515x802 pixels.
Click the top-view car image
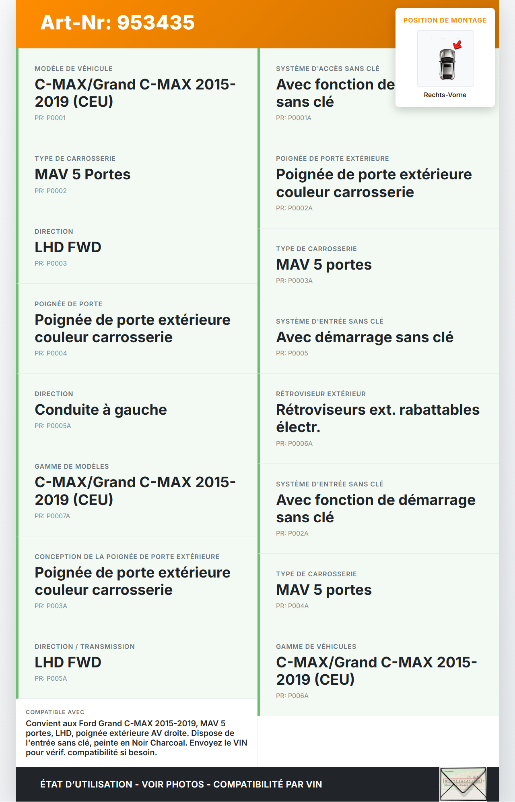click(x=446, y=64)
